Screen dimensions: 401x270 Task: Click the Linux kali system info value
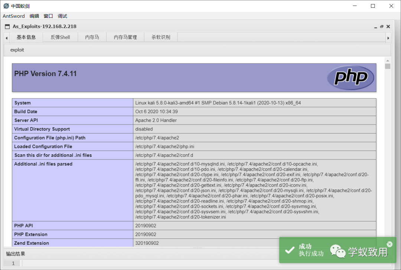coord(218,103)
